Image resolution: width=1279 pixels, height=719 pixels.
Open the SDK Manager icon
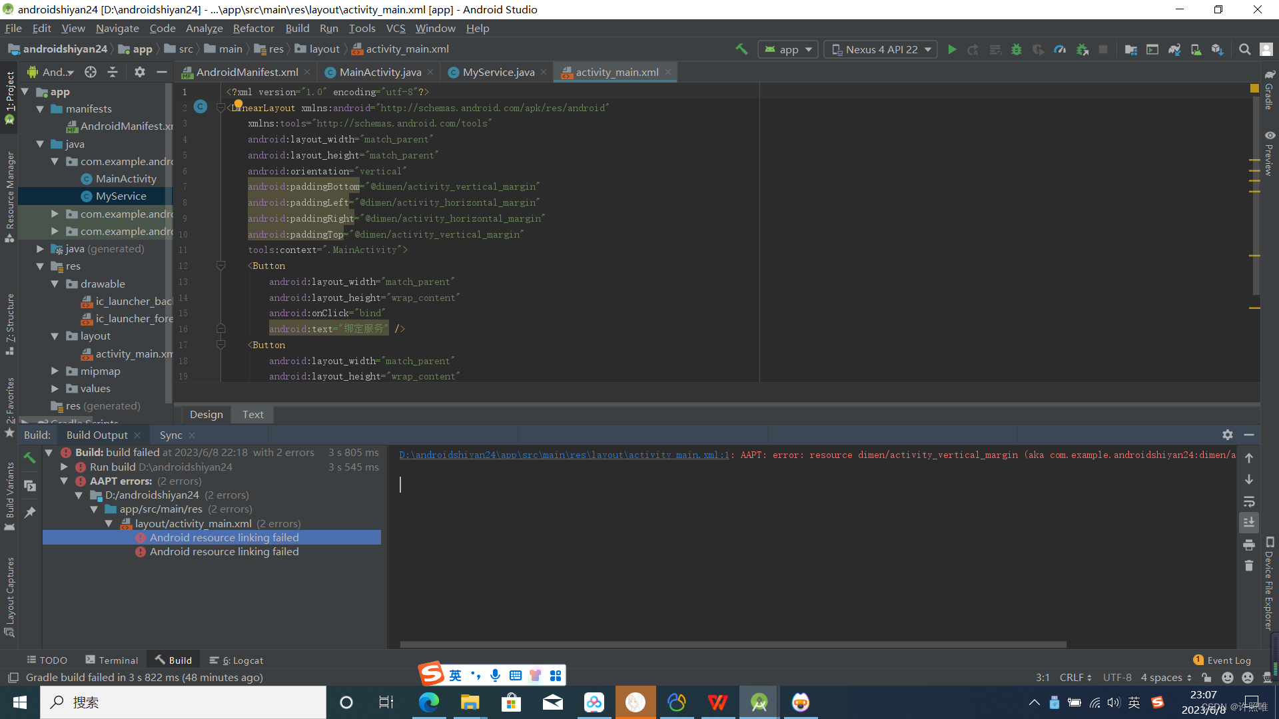point(1218,49)
